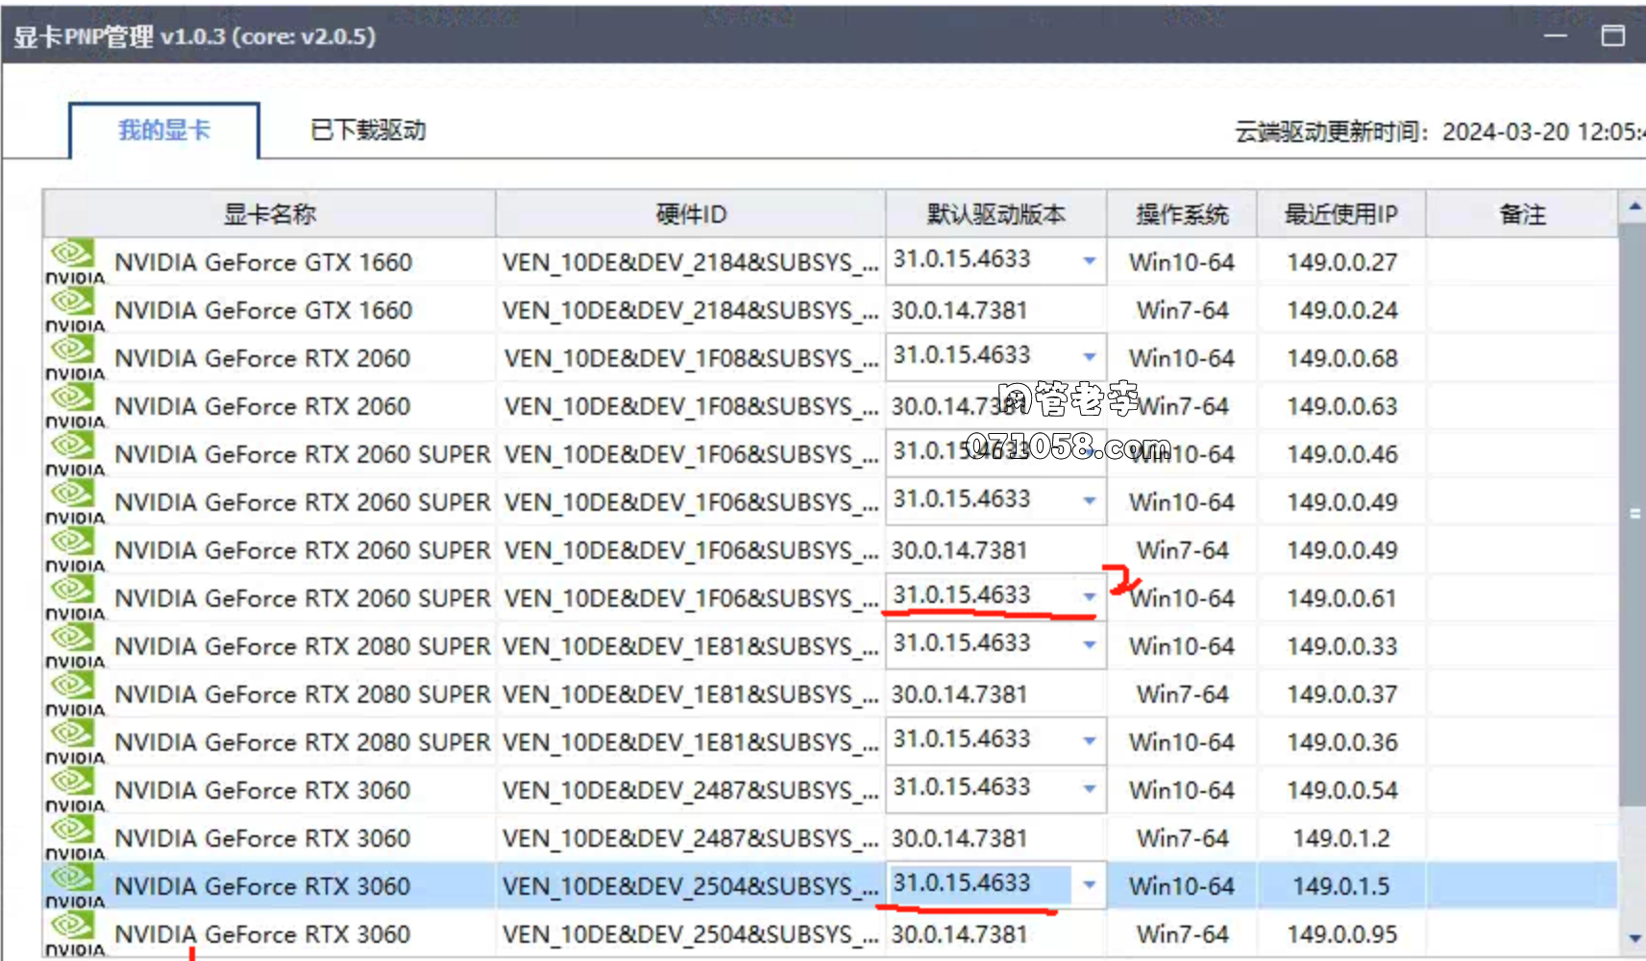
Task: Click NVIDIA icon in row with IP 149.0.0.36
Action: tap(75, 741)
